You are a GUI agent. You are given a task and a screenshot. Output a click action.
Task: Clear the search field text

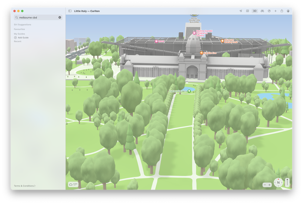pyautogui.click(x=60, y=18)
